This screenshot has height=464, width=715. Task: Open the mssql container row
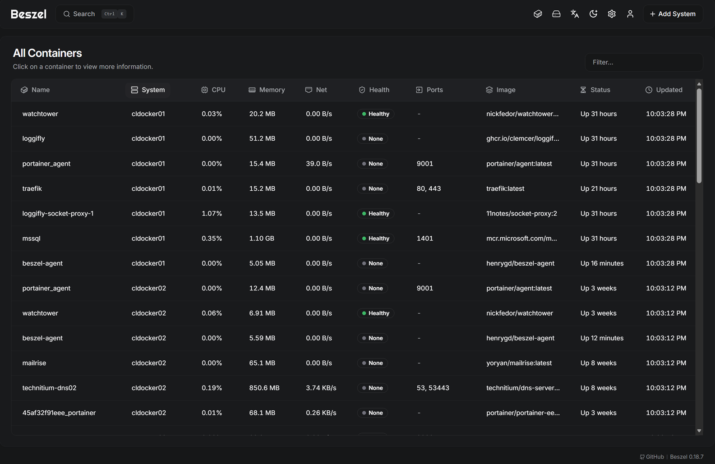[x=32, y=238]
